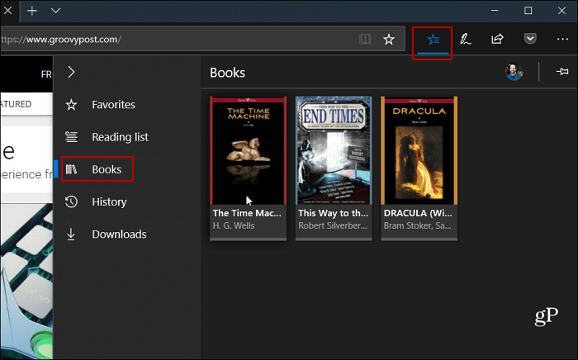Click the Books shelf icon

tap(71, 169)
